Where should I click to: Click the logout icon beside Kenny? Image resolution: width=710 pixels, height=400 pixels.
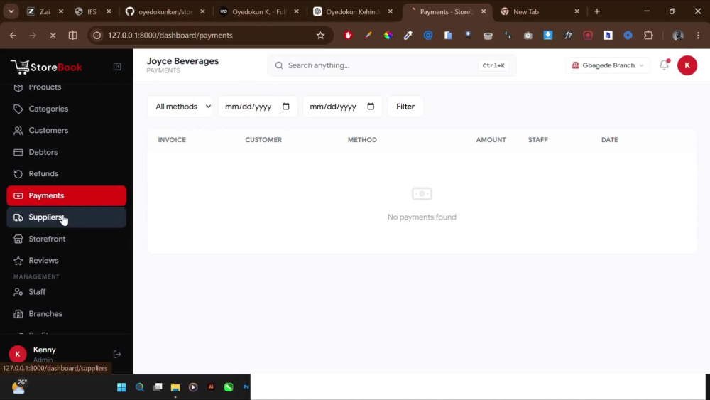117,354
